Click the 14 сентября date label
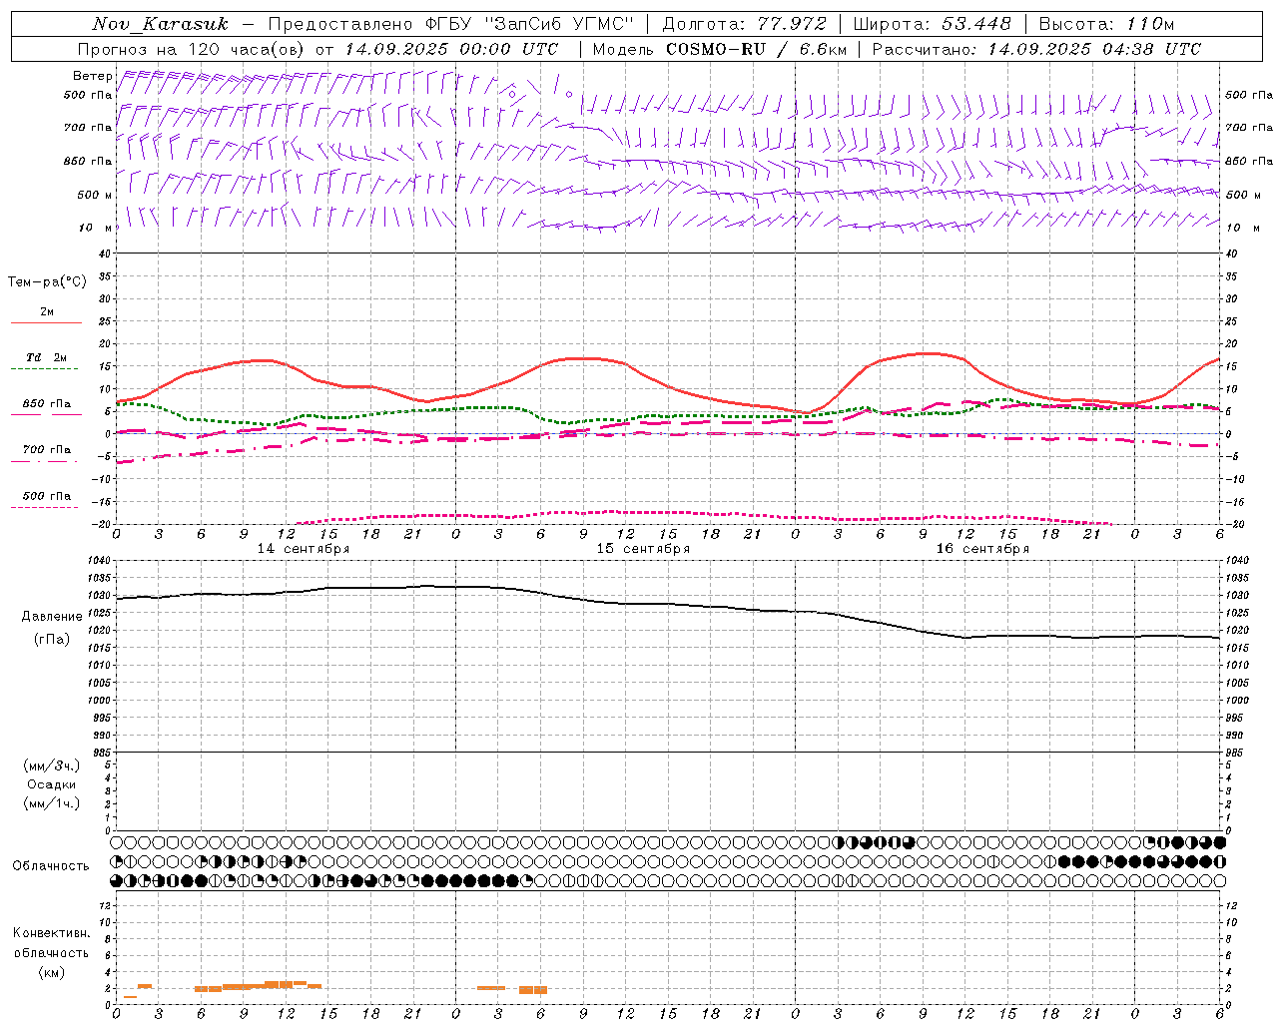This screenshot has width=1278, height=1022. (x=304, y=549)
